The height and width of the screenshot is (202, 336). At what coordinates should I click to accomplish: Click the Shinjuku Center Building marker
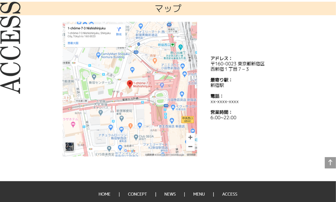tap(94, 77)
